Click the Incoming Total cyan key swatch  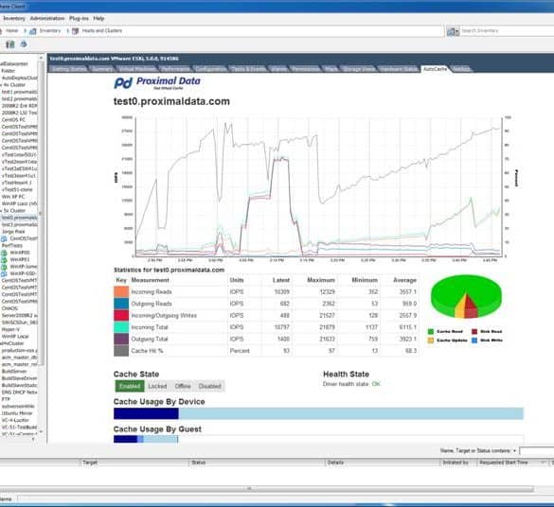click(121, 327)
